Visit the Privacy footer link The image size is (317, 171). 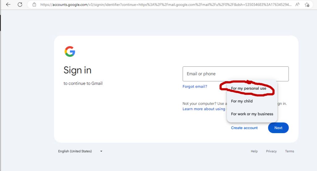[271, 151]
